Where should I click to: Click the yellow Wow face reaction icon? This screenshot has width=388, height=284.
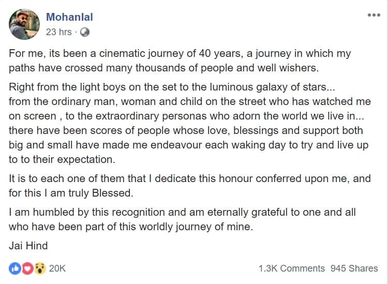point(40,268)
